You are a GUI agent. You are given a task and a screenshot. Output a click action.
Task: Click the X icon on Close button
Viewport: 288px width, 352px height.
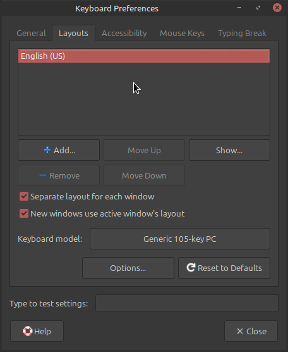(x=240, y=331)
